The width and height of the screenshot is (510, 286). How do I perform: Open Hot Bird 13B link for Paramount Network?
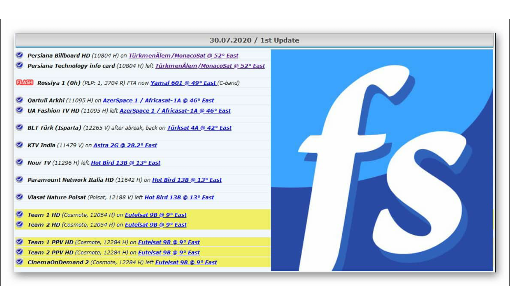pyautogui.click(x=187, y=180)
